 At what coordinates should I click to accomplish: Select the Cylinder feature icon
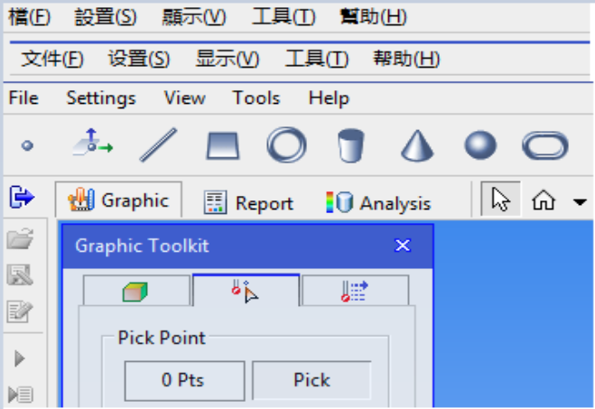[350, 145]
